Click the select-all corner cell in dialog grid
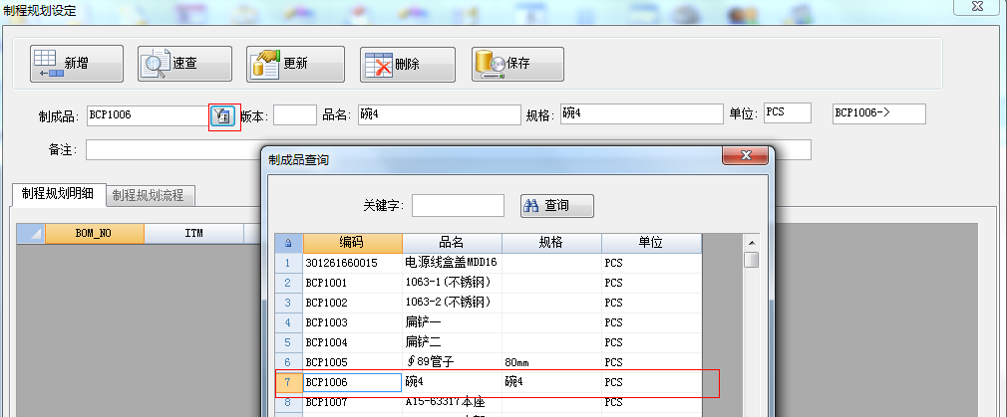 click(x=289, y=243)
